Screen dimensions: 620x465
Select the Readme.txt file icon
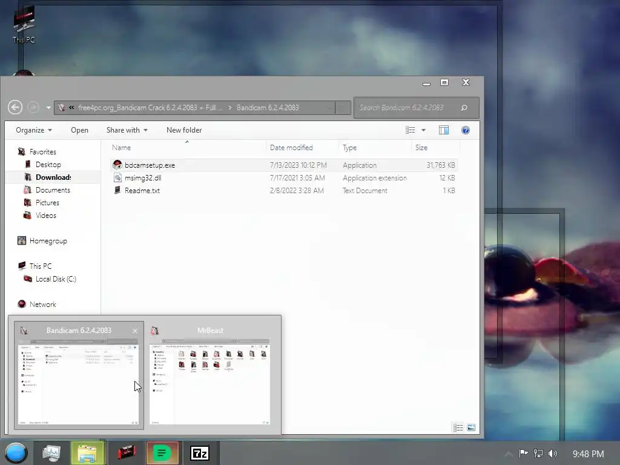point(117,190)
